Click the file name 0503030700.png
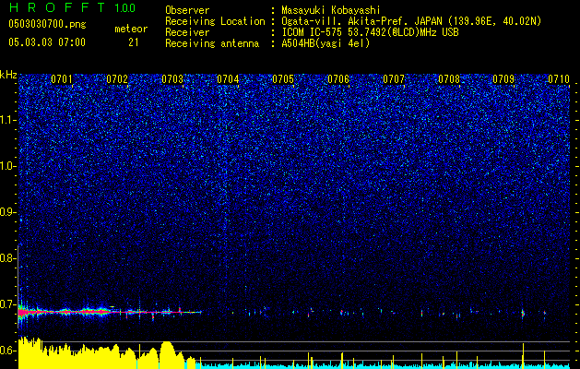 (x=47, y=25)
